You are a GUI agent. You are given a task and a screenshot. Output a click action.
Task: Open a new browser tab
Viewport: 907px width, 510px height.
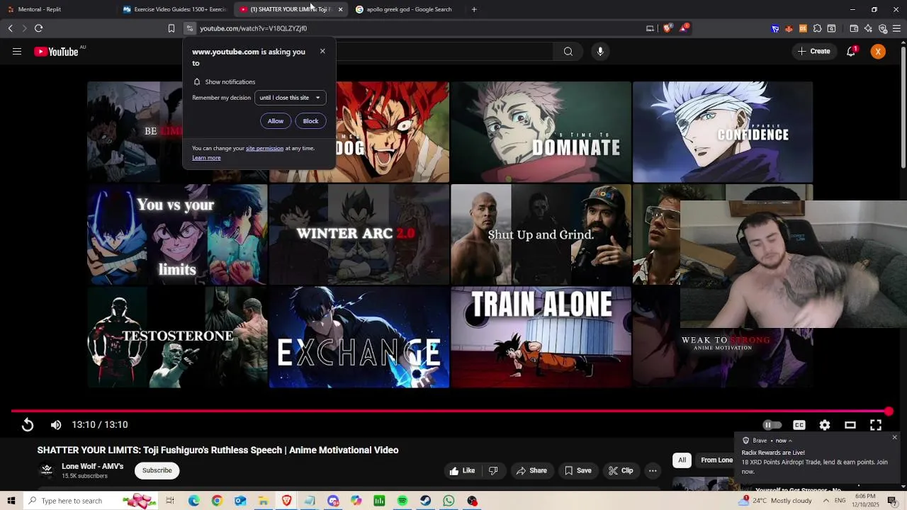(474, 9)
